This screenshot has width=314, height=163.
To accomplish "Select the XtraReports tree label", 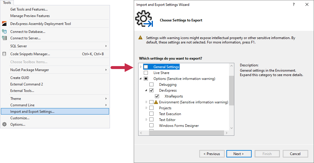I will click(x=174, y=96).
